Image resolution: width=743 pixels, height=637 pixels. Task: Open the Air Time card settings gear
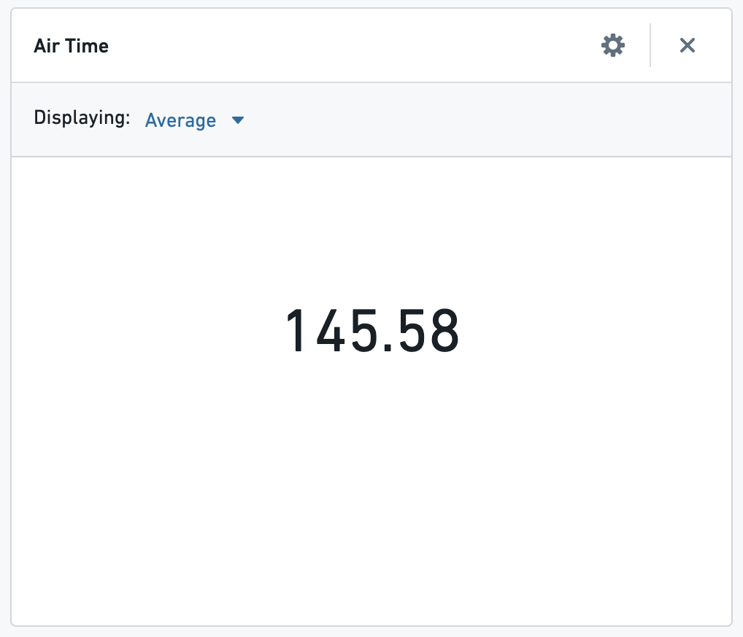612,45
